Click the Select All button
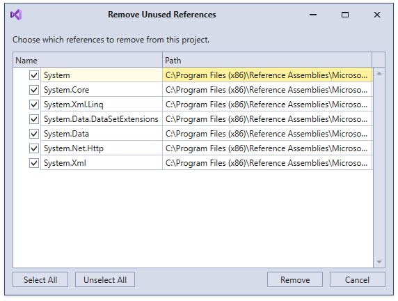 (40, 279)
